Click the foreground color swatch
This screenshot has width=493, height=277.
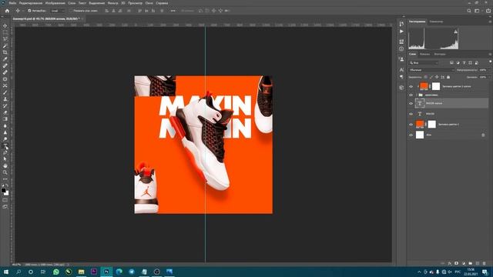3,190
